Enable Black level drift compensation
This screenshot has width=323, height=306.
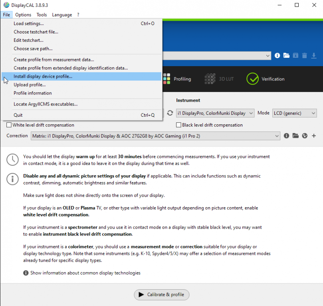[179, 125]
